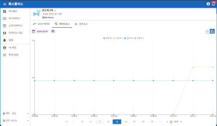217x126 pixels.
Task: Switch to chart view toggle
Action: (x=212, y=31)
